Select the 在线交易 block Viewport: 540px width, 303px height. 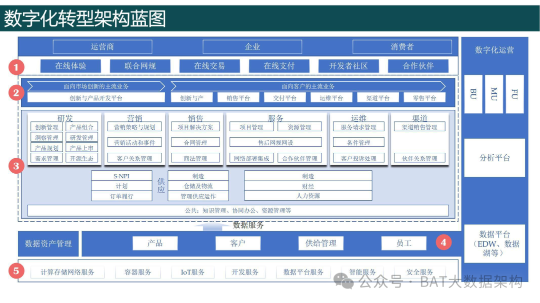209,66
